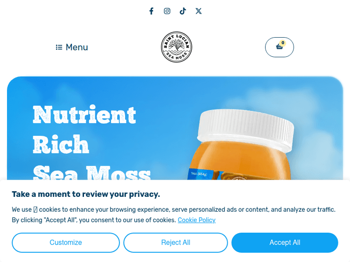Open the TikTok icon link
The height and width of the screenshot is (262, 350).
[x=183, y=11]
